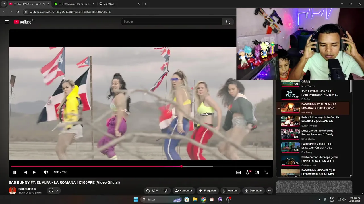Open more actions three-dot menu

[x=270, y=190]
